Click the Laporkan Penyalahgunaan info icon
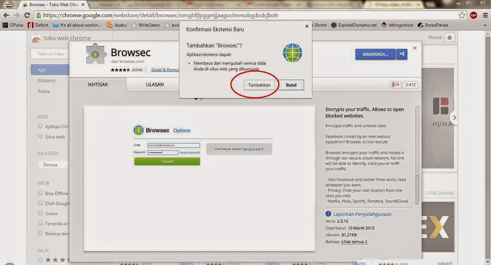 point(328,214)
